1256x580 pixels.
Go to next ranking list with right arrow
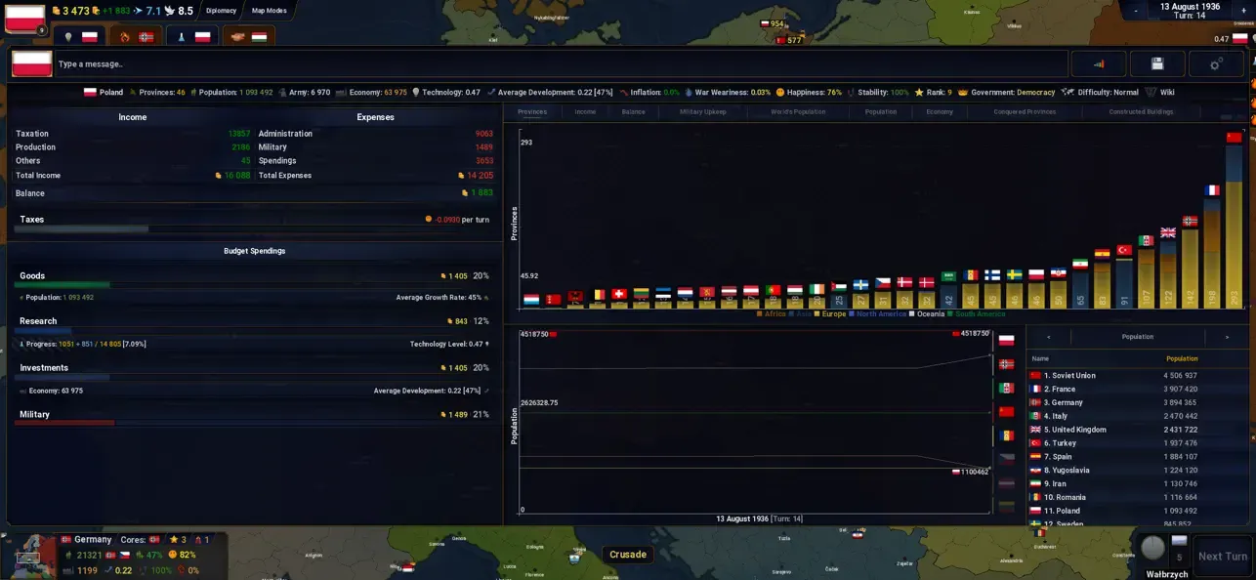(1227, 337)
